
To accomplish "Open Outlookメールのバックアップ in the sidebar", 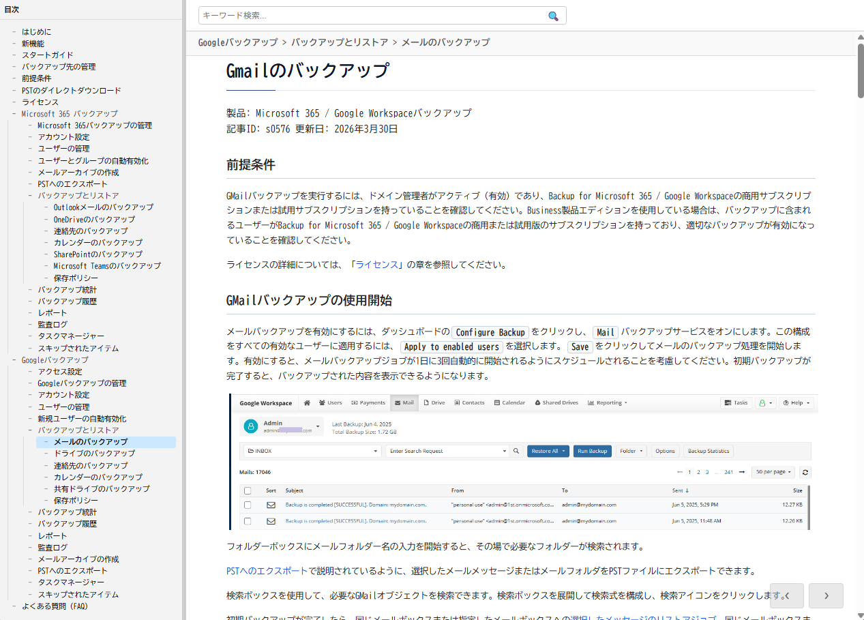I will tap(104, 207).
